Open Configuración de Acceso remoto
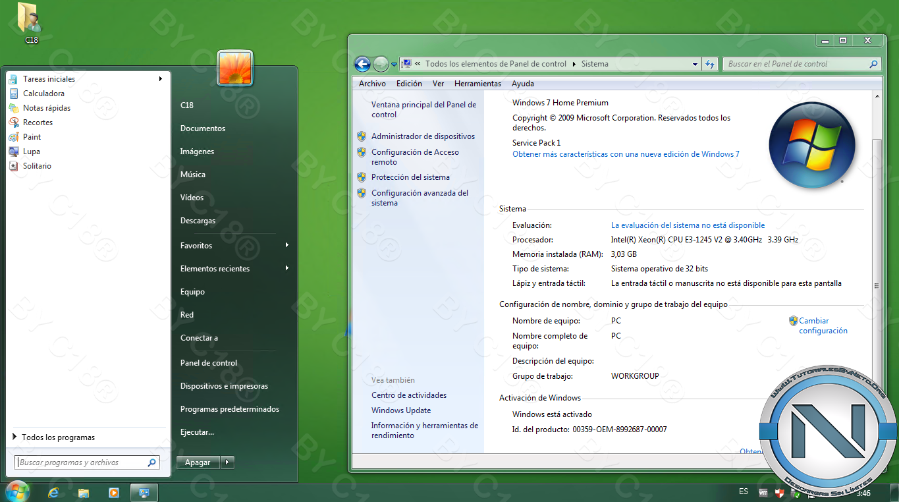 pyautogui.click(x=415, y=157)
